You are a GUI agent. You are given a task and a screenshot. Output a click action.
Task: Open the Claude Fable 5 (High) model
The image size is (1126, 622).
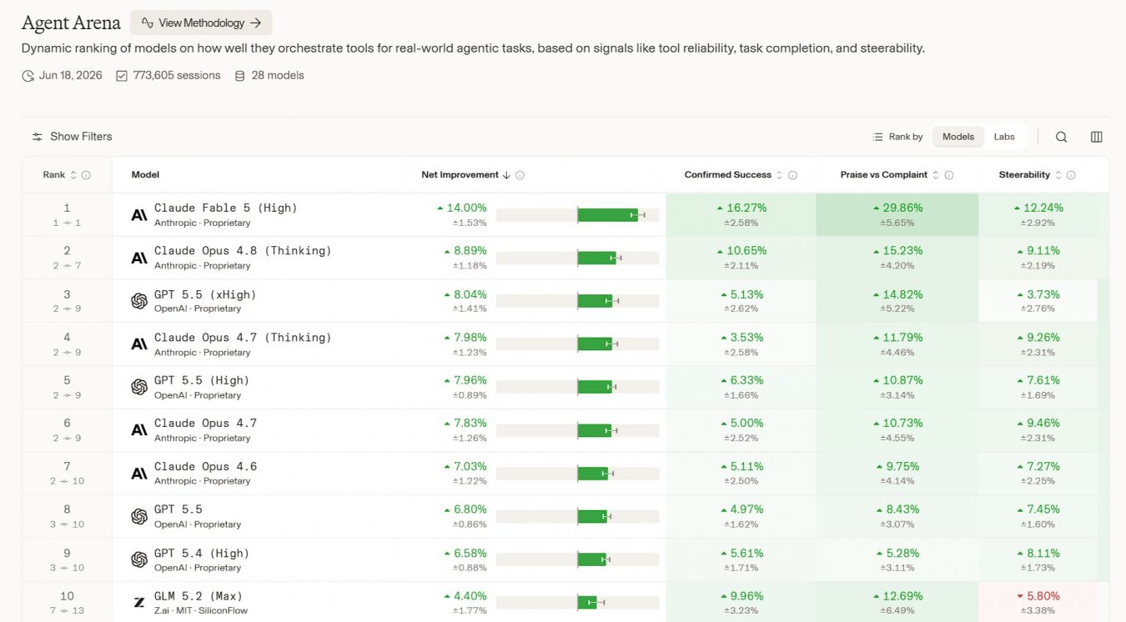pos(225,208)
